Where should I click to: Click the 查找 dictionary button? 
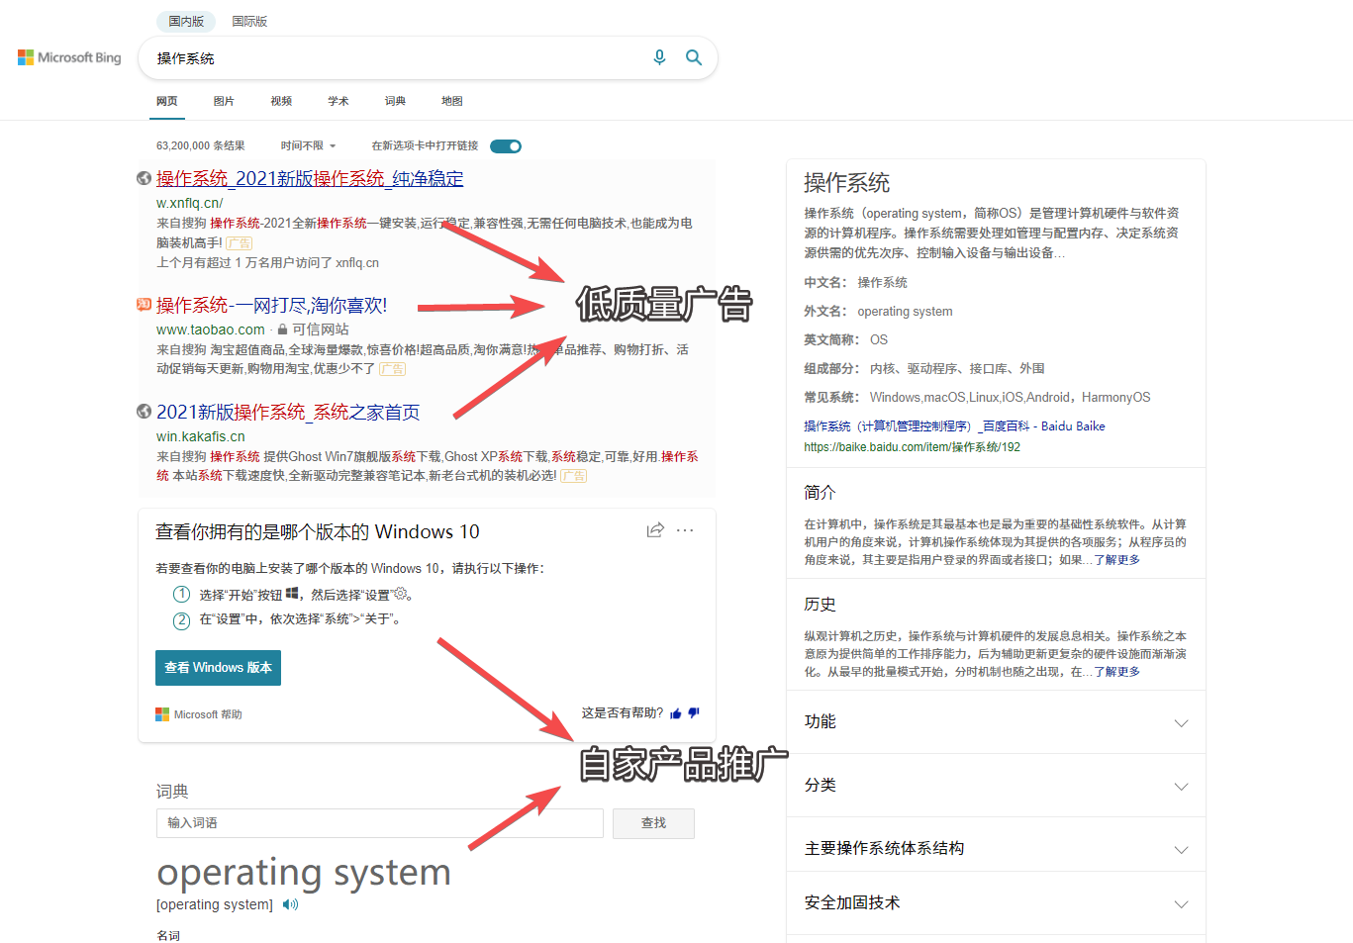coord(653,823)
